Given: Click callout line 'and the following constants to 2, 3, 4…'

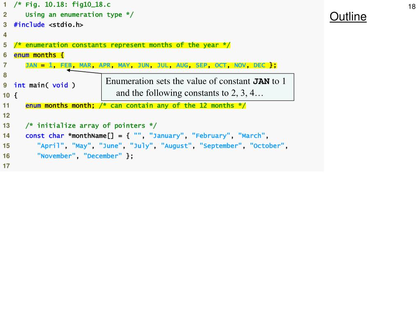Looking at the screenshot, I should click(190, 93).
